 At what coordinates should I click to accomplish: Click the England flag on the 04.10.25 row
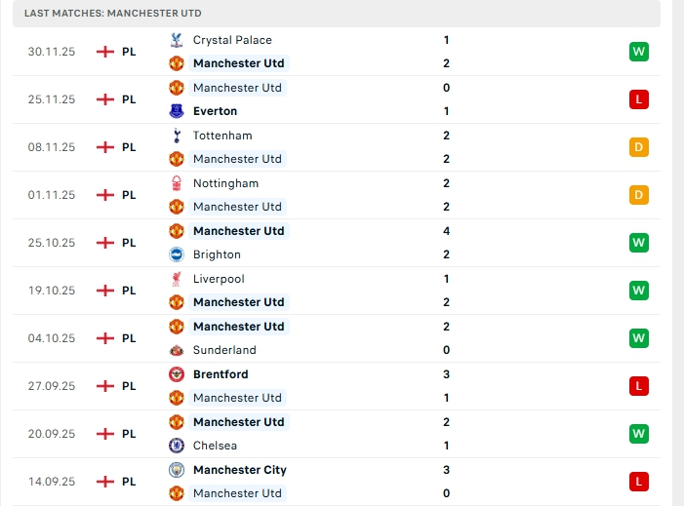[x=105, y=338]
